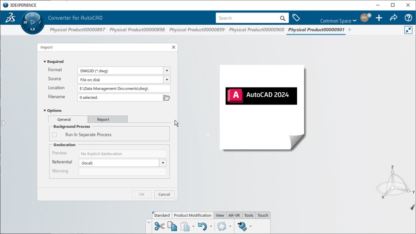Open Physical Product00000900 tab
This screenshot has height=234, width=416.
point(257,30)
